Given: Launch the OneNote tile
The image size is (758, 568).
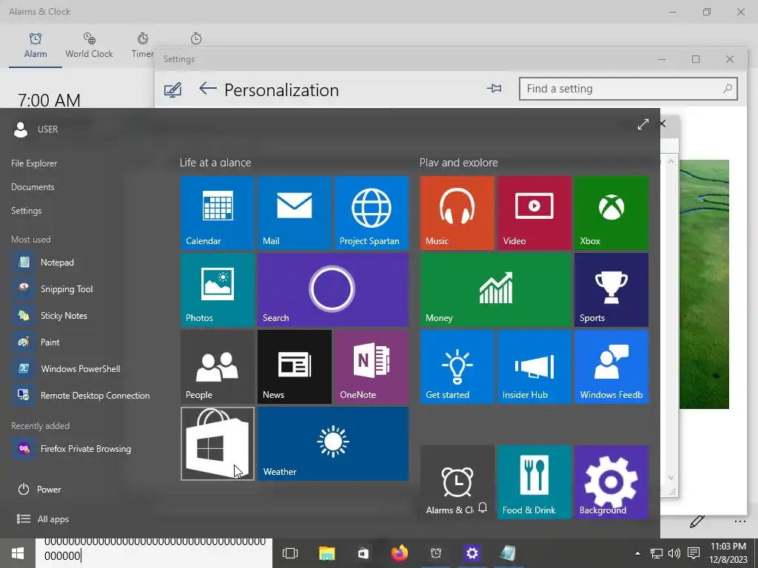Looking at the screenshot, I should [x=372, y=367].
